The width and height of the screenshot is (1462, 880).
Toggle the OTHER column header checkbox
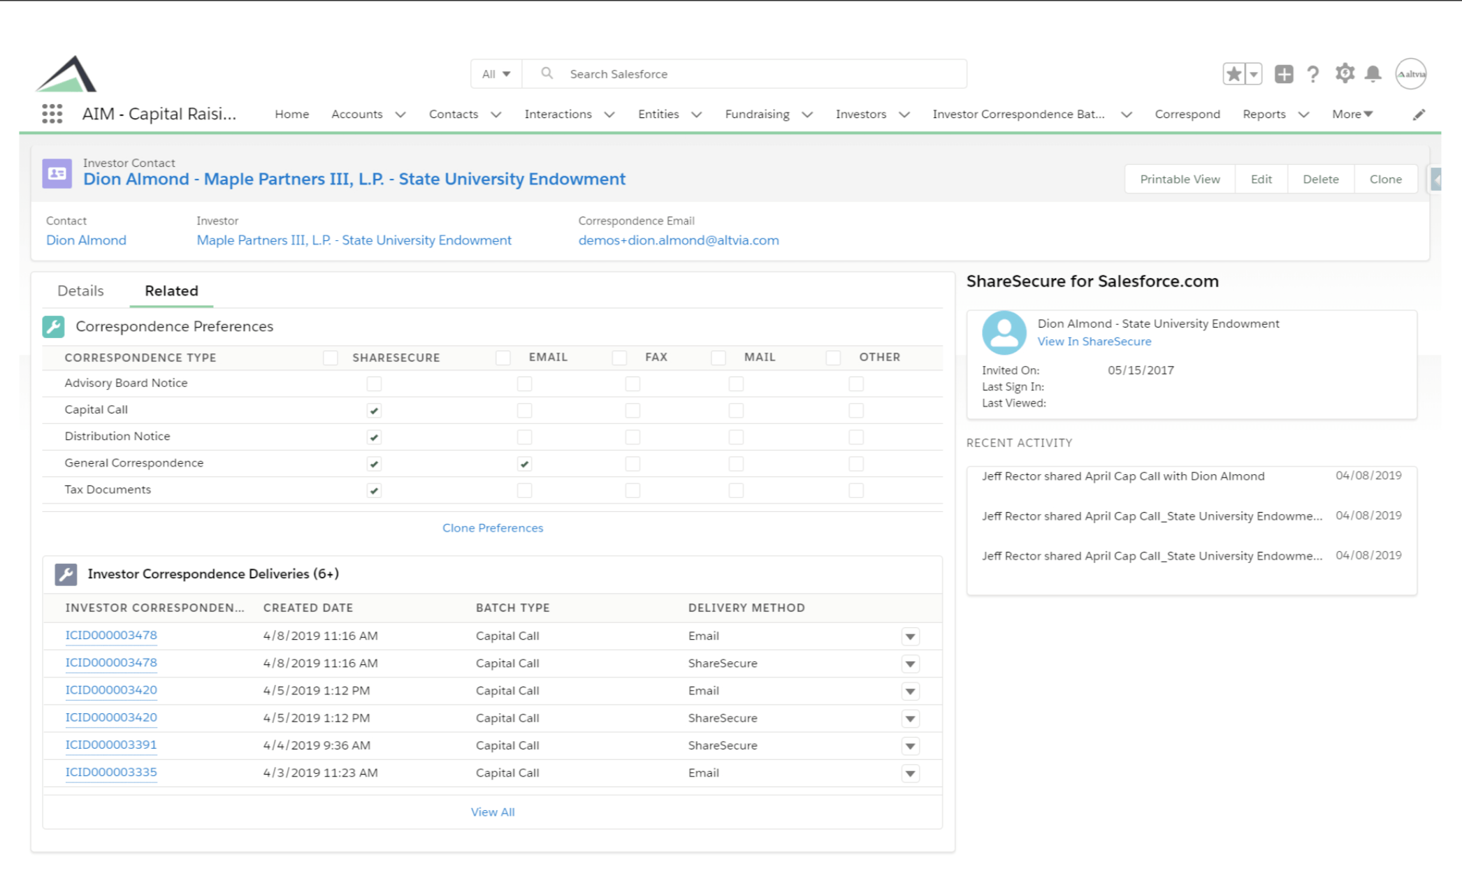832,358
